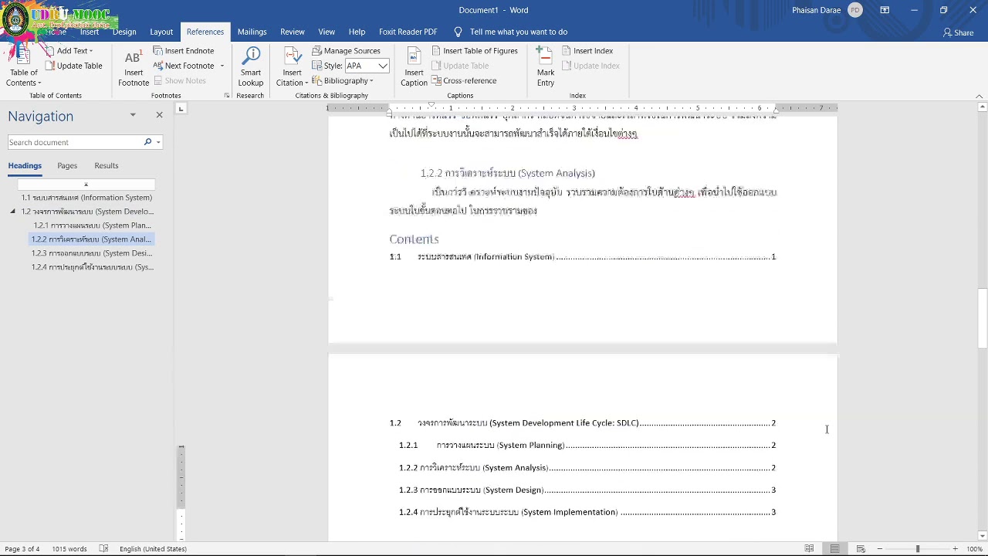
Task: Open the search options dropdown arrow
Action: (158, 142)
